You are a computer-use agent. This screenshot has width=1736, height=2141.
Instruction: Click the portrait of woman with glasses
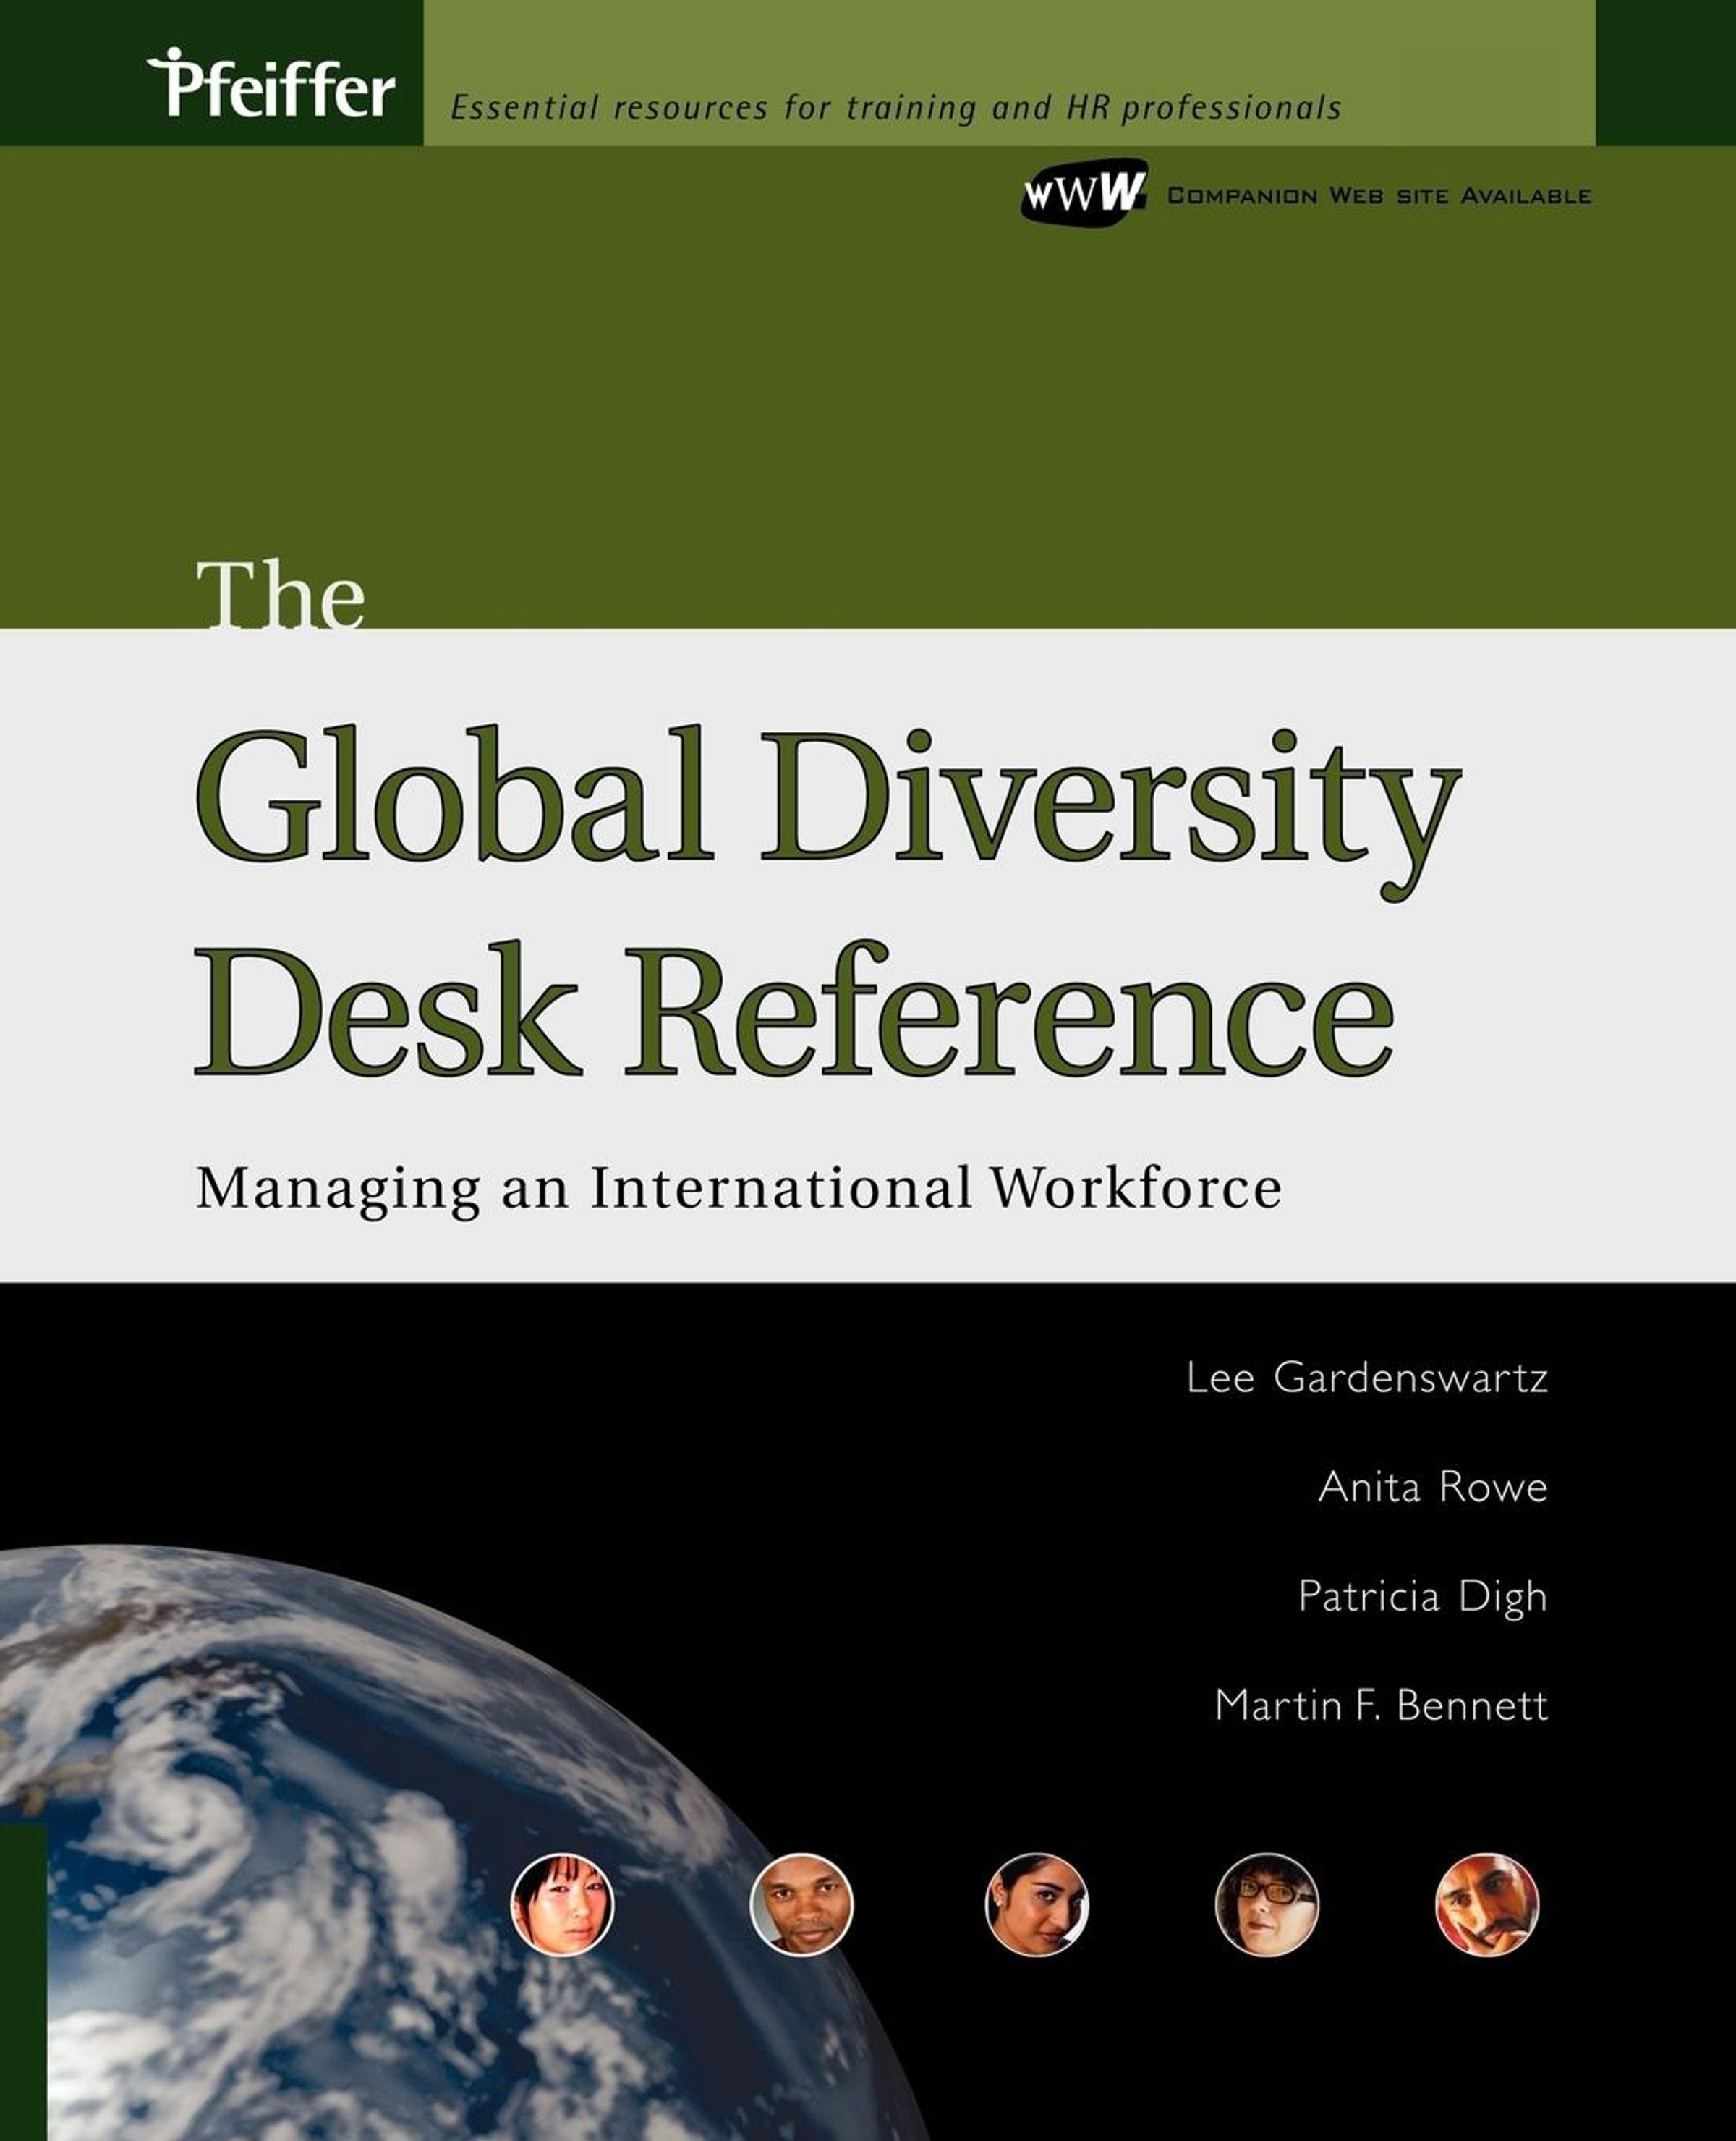[x=1267, y=1905]
